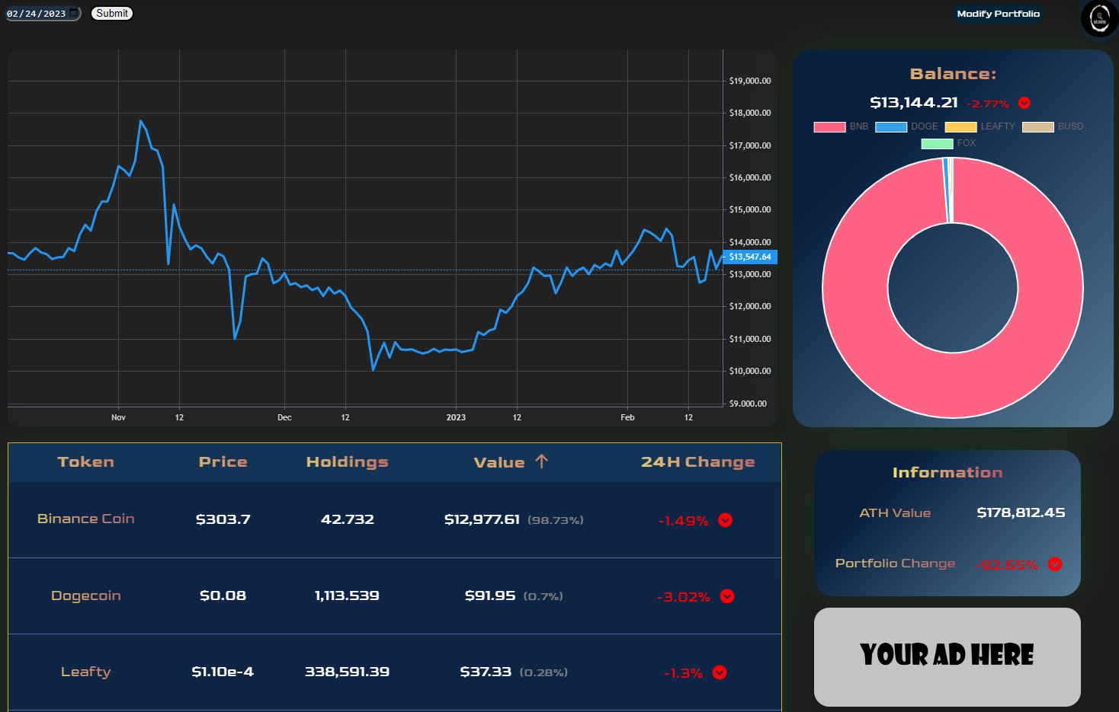Screen dimensions: 1119x712
Task: Click the -3.02% change text
Action: click(684, 597)
